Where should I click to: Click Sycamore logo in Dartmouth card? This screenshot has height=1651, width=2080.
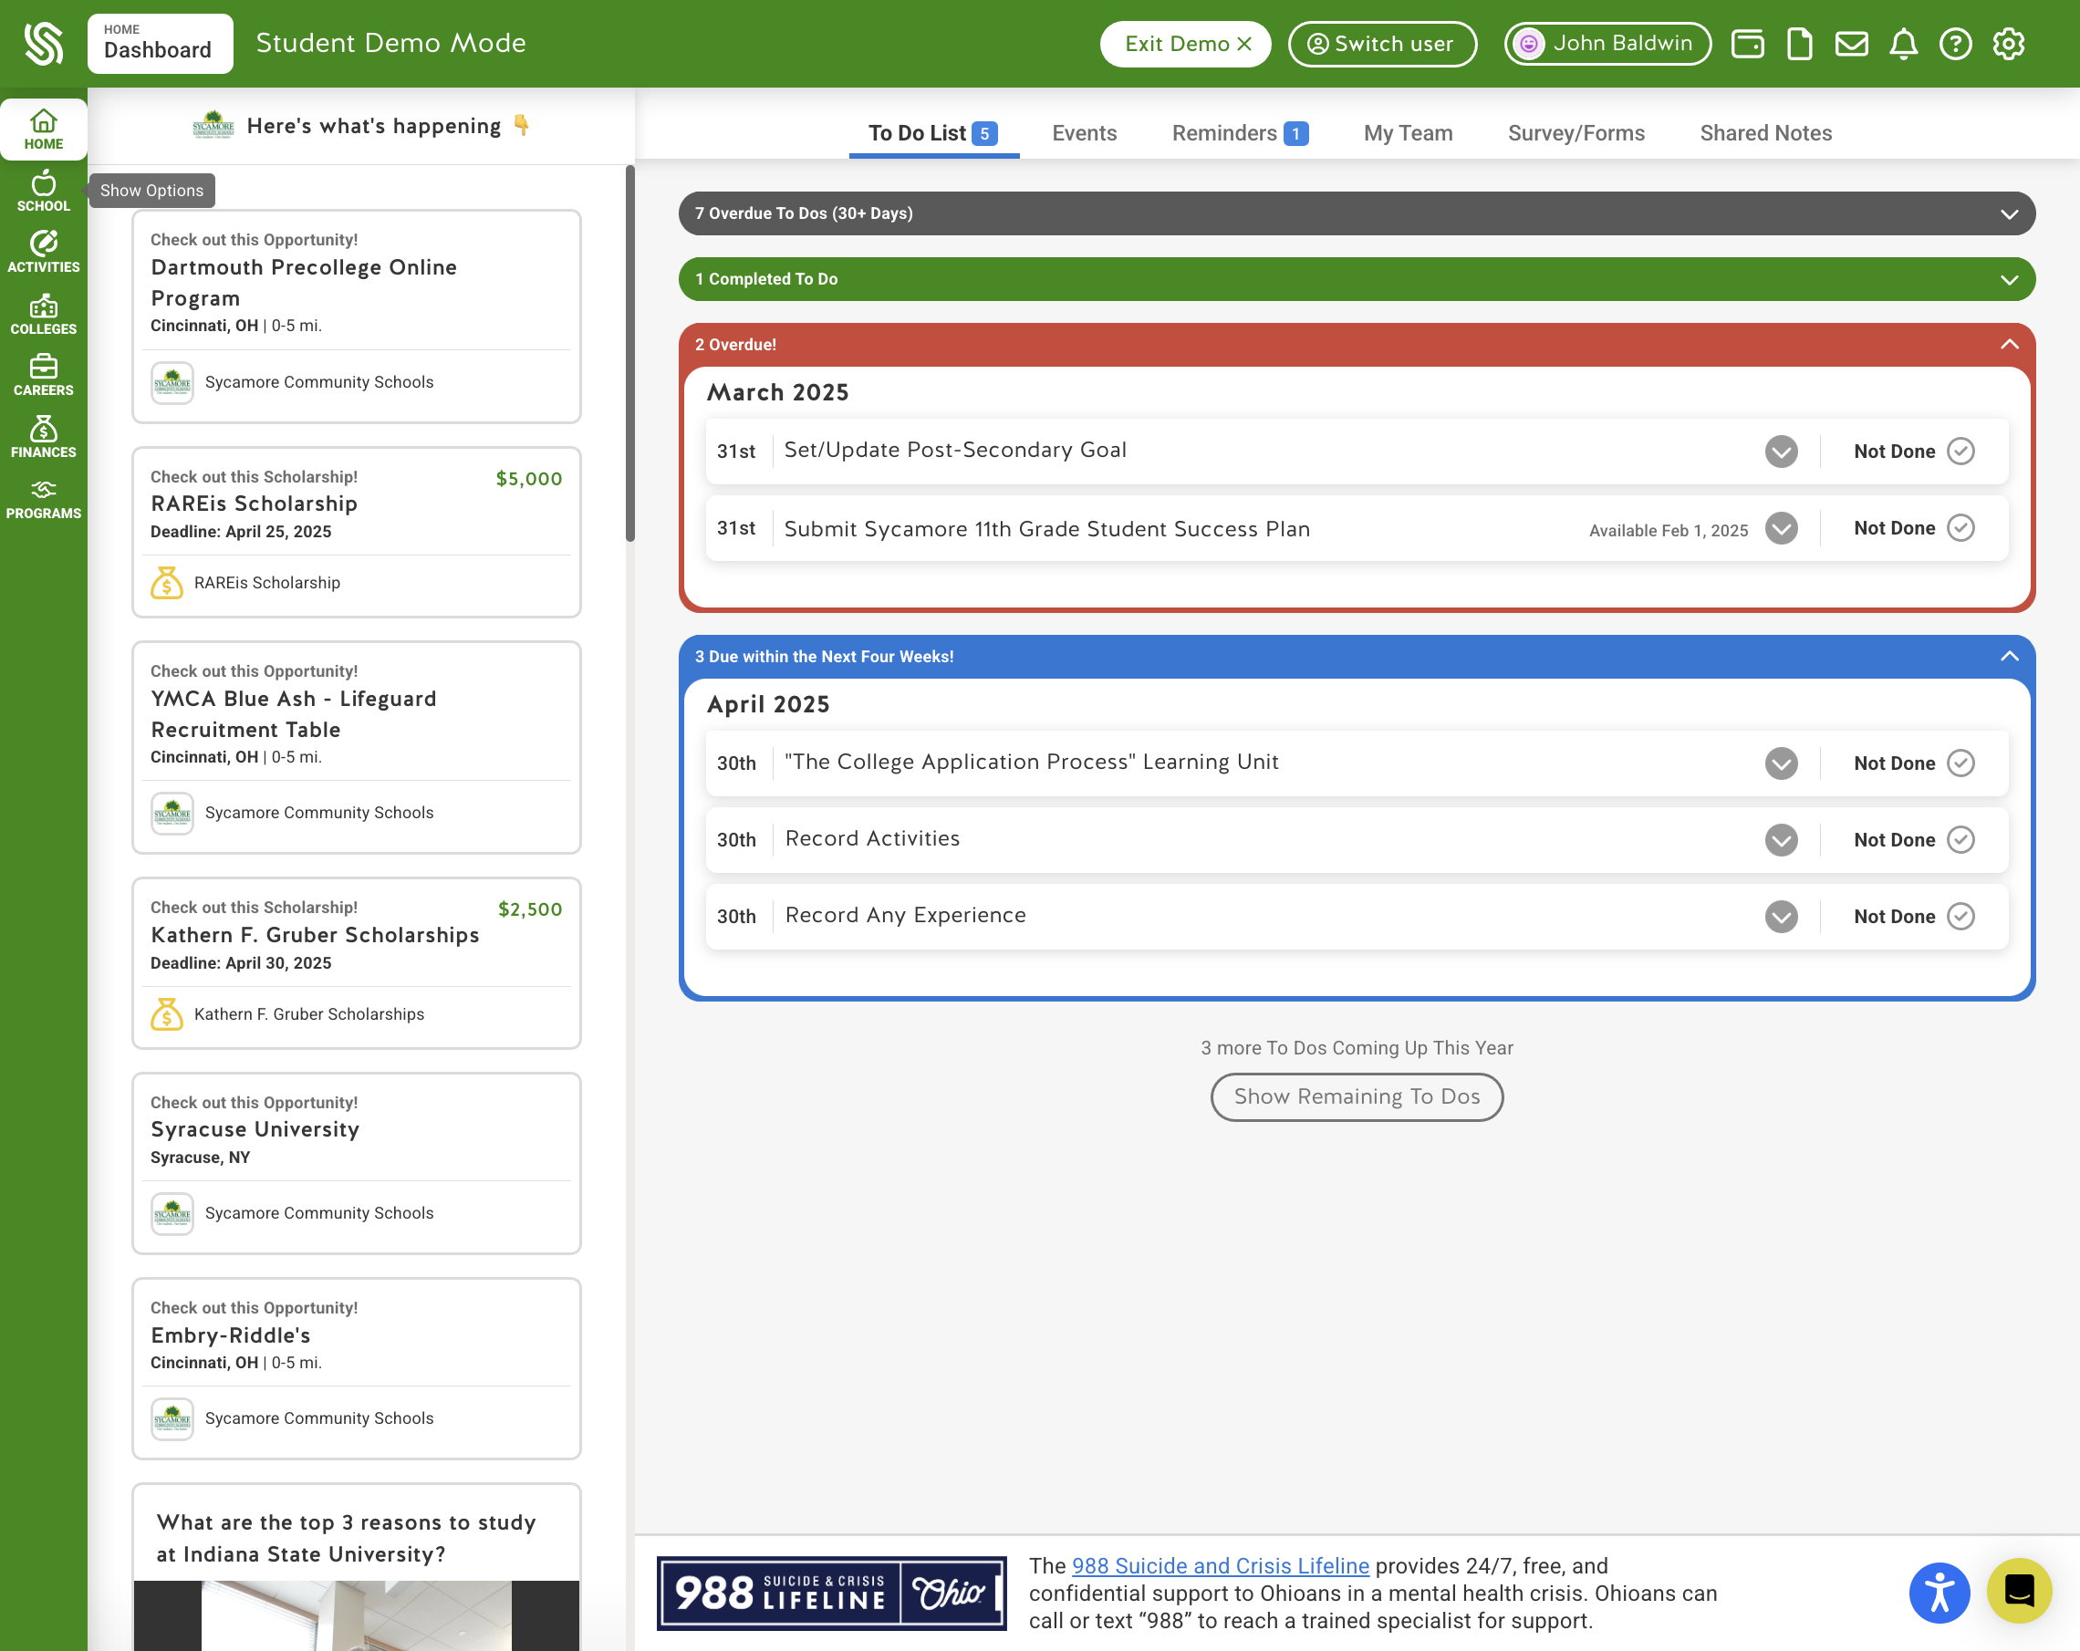pos(172,383)
